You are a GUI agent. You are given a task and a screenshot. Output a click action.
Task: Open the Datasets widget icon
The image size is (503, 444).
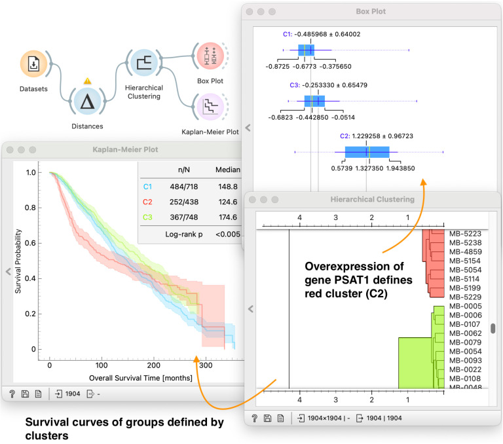pyautogui.click(x=33, y=64)
